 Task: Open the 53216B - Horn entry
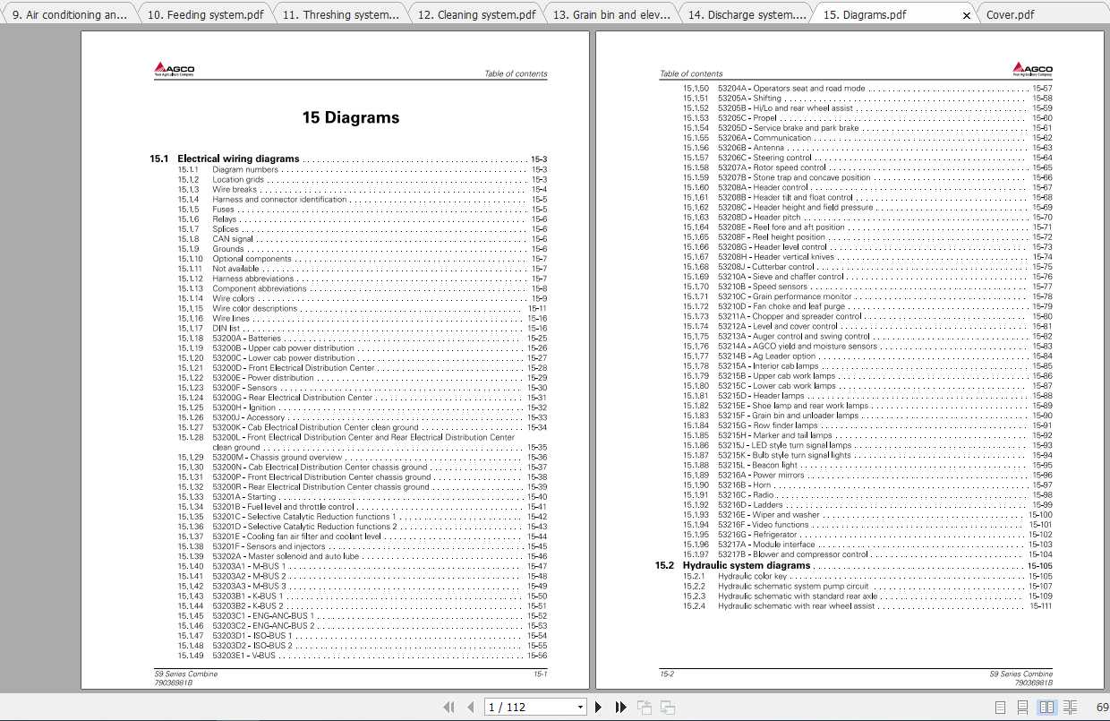(744, 485)
